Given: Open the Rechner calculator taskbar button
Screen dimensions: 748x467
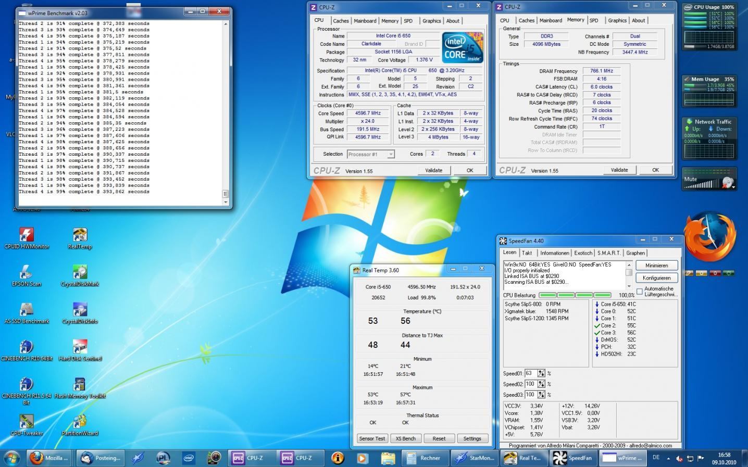Looking at the screenshot, I should tap(426, 458).
